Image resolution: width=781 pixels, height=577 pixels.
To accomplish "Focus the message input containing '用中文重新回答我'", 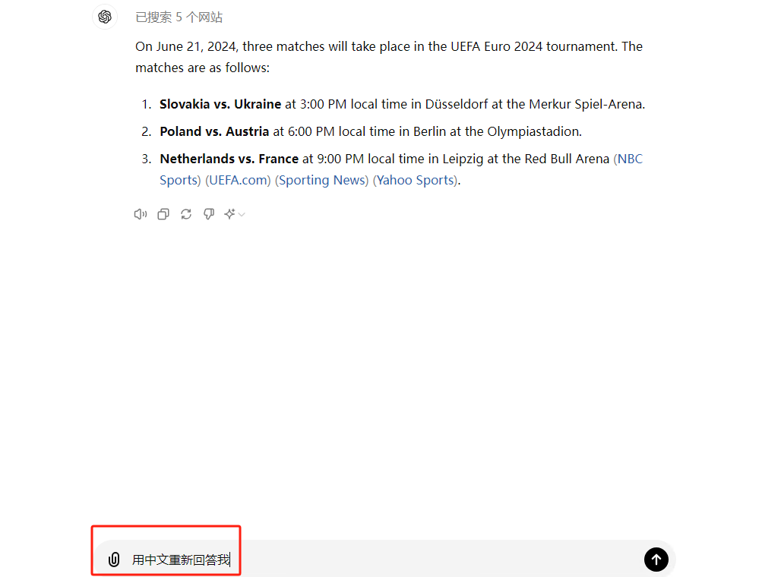I will tap(380, 560).
